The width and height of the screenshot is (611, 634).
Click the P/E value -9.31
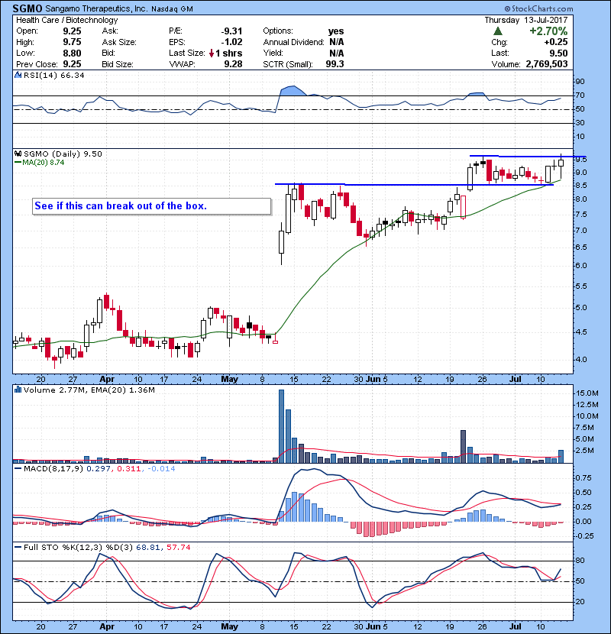[231, 31]
